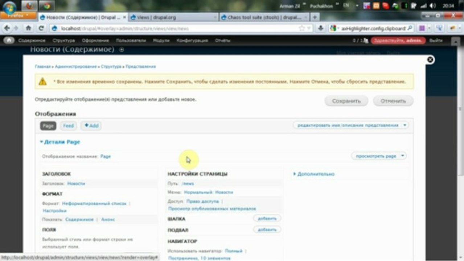Close the Новости Drupal tab
Viewport: 464px width, 261px height.
click(x=124, y=17)
